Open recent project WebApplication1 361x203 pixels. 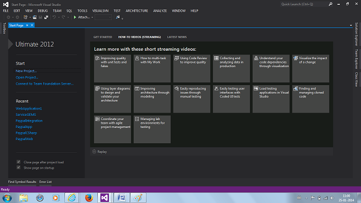(x=29, y=108)
